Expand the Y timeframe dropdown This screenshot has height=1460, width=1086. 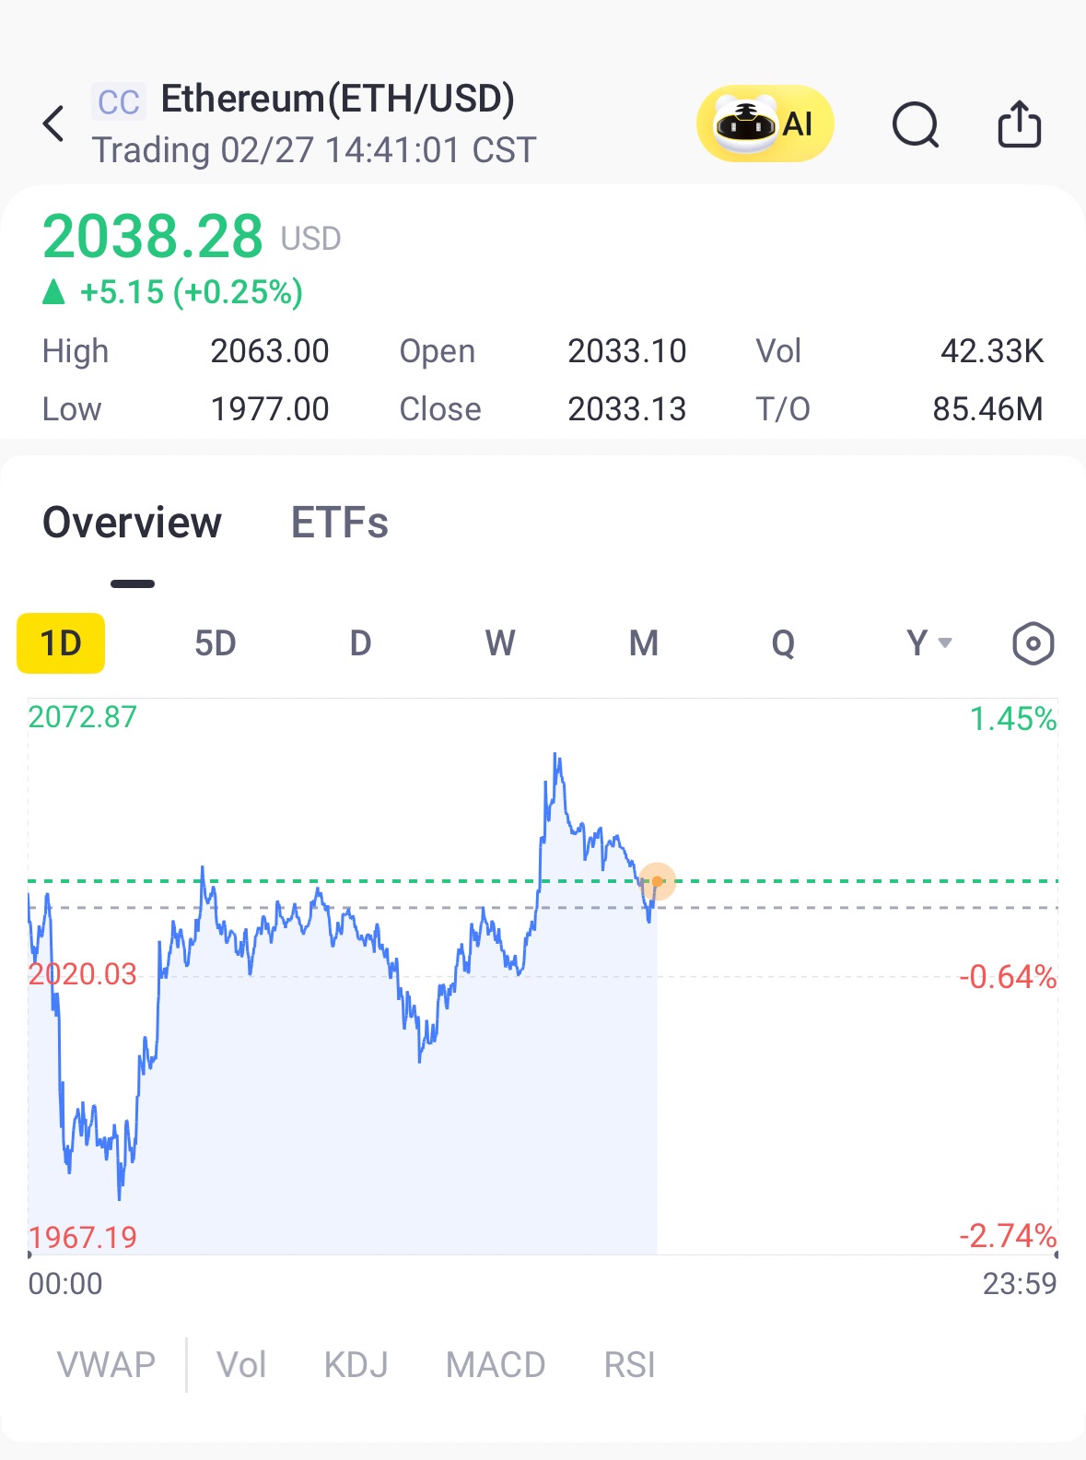928,643
